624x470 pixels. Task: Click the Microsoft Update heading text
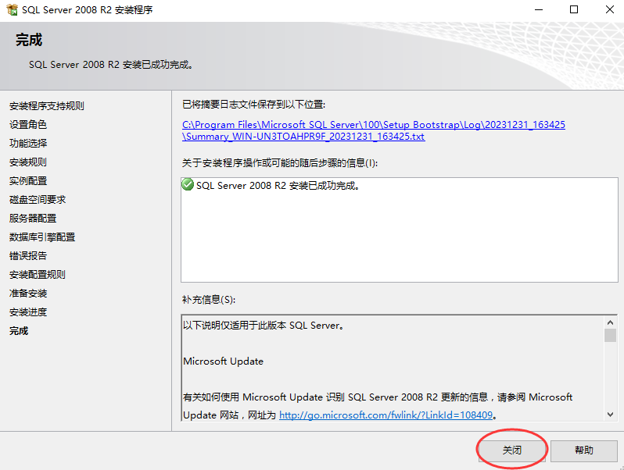224,361
